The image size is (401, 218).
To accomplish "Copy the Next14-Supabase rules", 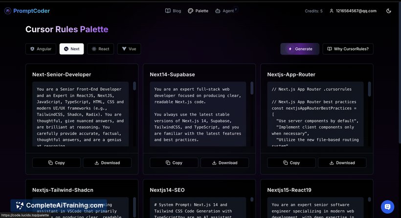I will (x=174, y=163).
